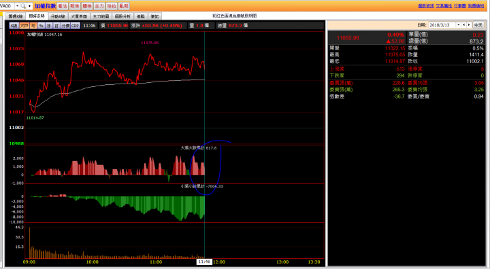This screenshot has width=490, height=269.
Task: Toggle the CDP chart toolbar button
Action: pyautogui.click(x=75, y=26)
